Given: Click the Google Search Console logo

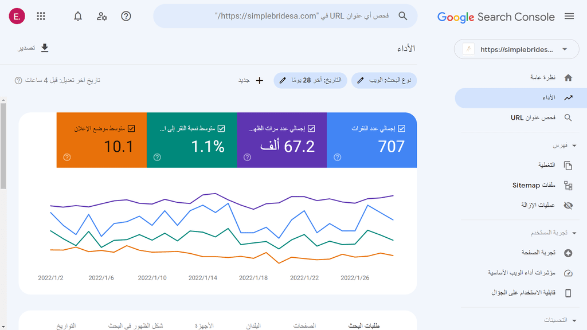Looking at the screenshot, I should (x=496, y=17).
